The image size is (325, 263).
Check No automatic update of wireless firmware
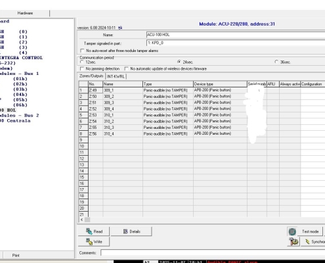(x=126, y=68)
